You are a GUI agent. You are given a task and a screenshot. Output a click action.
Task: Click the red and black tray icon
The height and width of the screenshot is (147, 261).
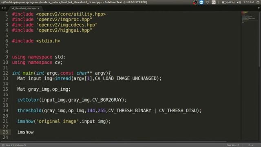coord(195,2)
